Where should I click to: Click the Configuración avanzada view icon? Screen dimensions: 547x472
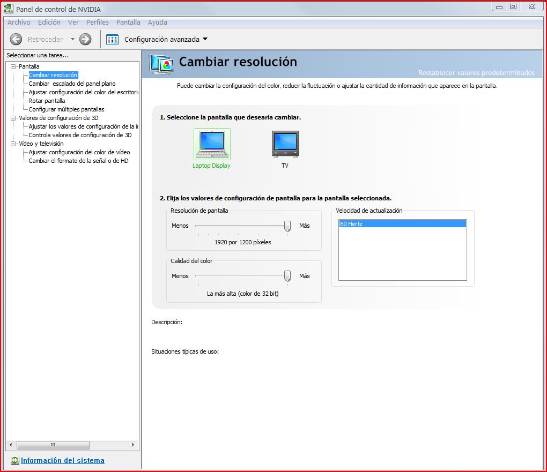pos(112,40)
